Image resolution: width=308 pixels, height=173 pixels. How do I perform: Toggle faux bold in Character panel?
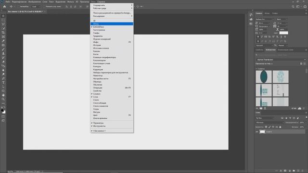click(258, 37)
